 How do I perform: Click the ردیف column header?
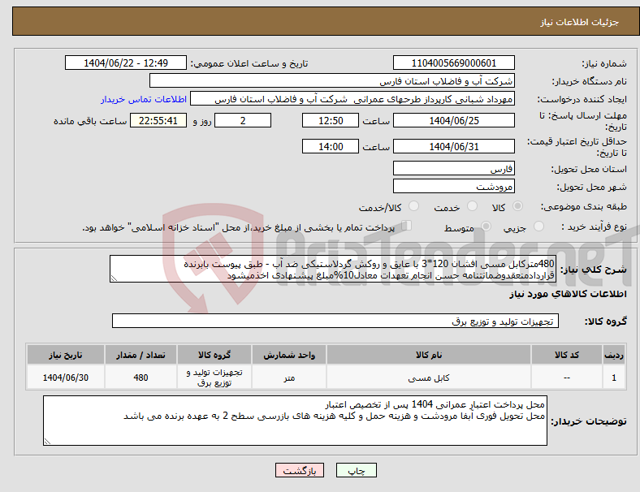[614, 355]
